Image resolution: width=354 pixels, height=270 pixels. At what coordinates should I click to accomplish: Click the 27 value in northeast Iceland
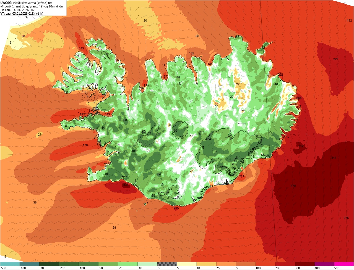238,84
